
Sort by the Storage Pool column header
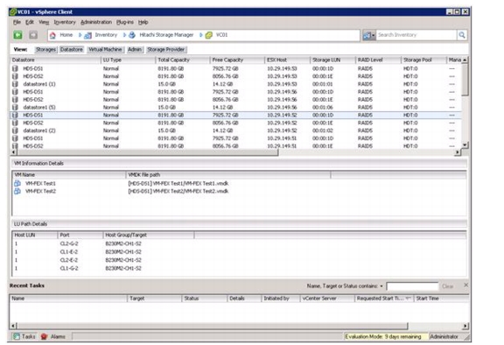pos(423,60)
